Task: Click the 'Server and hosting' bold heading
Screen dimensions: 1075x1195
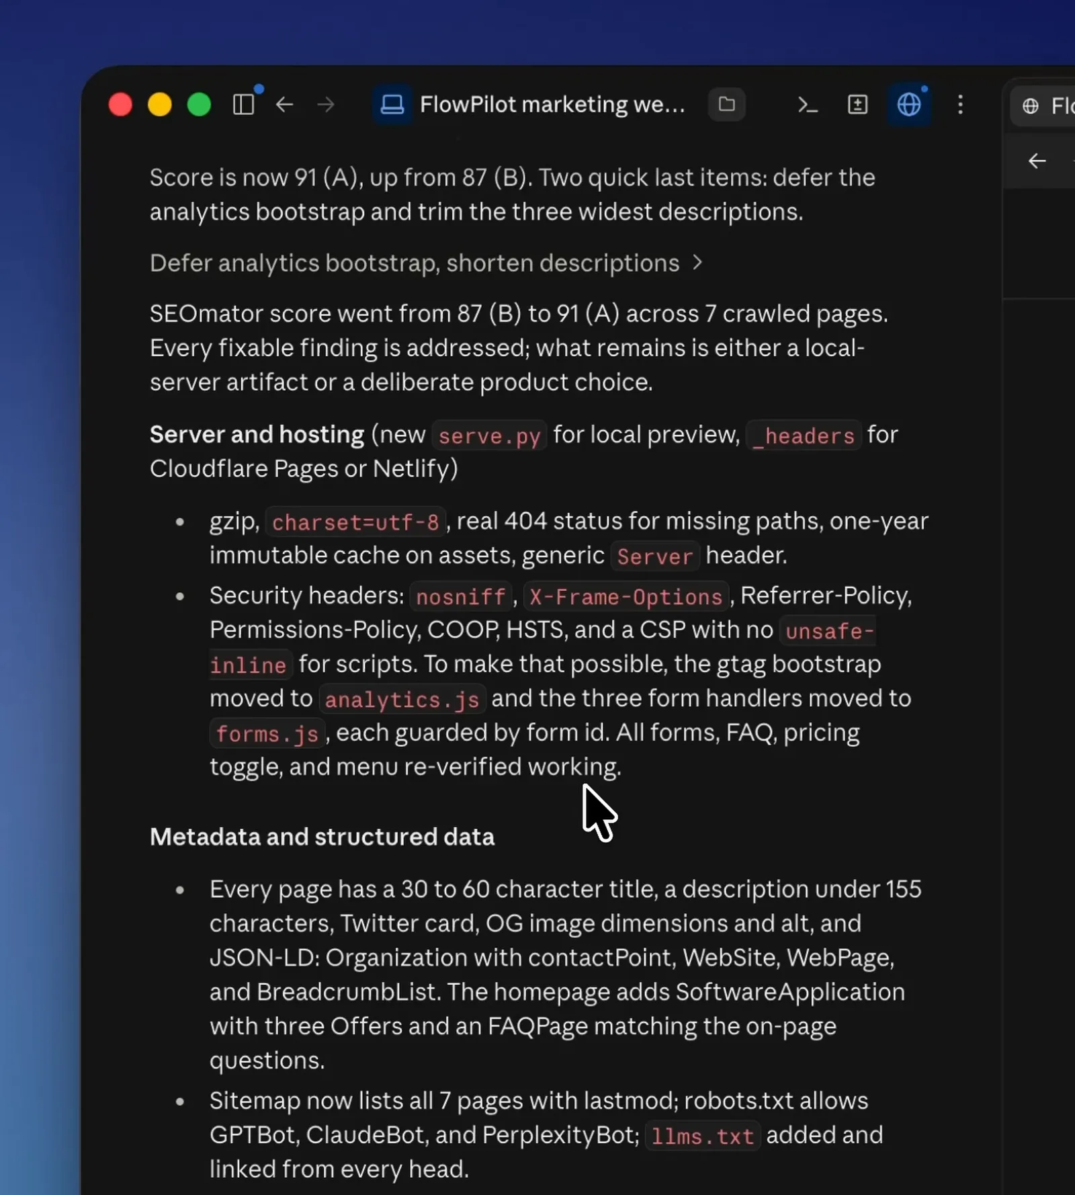Action: point(257,434)
